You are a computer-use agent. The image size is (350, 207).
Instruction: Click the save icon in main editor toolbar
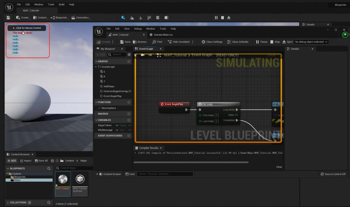(8, 18)
